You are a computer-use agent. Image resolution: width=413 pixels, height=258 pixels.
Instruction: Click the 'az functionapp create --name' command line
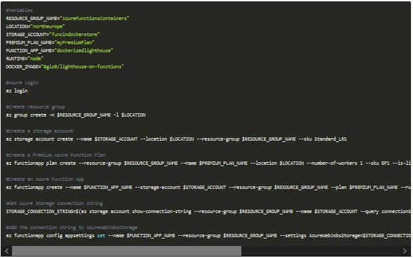click(208, 188)
